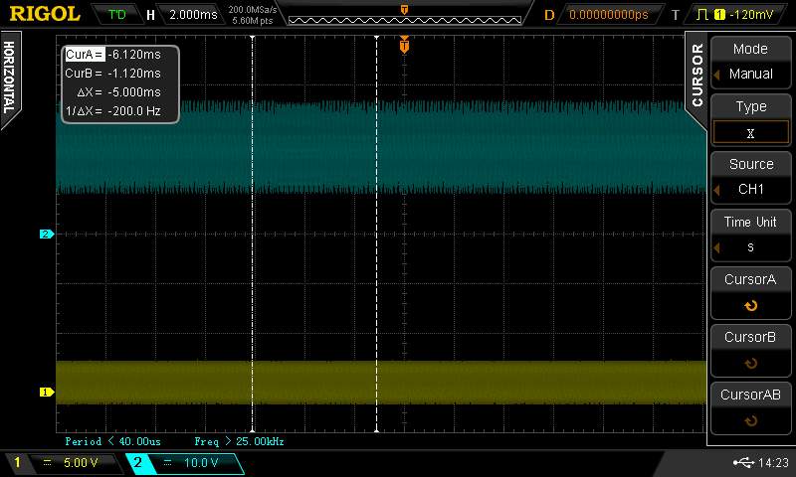Click the T'D trigger status indicator
This screenshot has width=796, height=477.
pos(116,14)
